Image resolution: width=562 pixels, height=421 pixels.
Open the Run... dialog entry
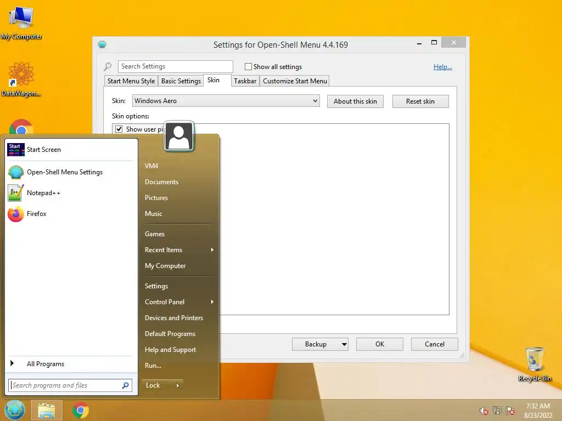click(179, 366)
